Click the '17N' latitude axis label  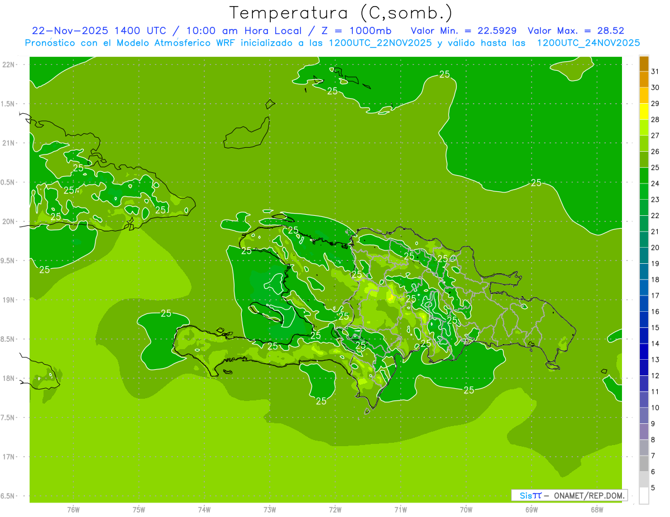(x=9, y=457)
